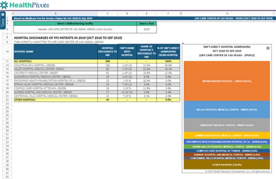Click the gray University Medical Center chart segment
276x179 pixels.
[x=227, y=125]
